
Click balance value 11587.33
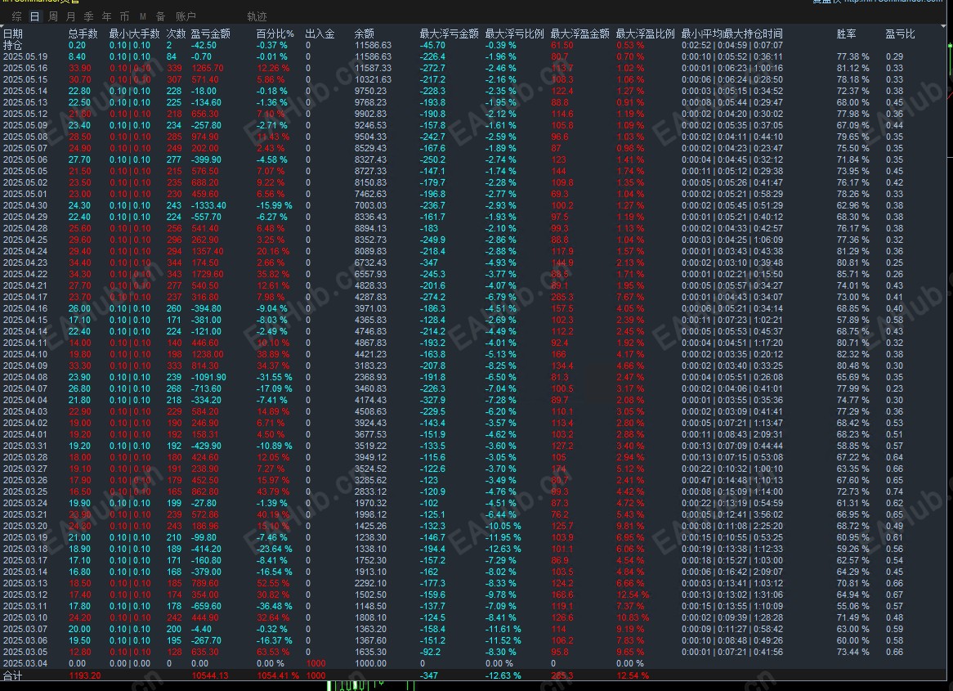(373, 68)
